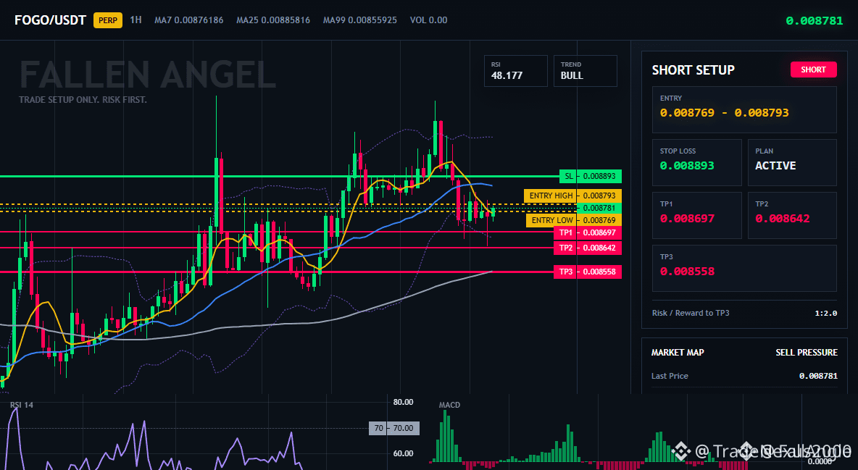858x470 pixels.
Task: Click the PERP badge
Action: click(x=108, y=20)
